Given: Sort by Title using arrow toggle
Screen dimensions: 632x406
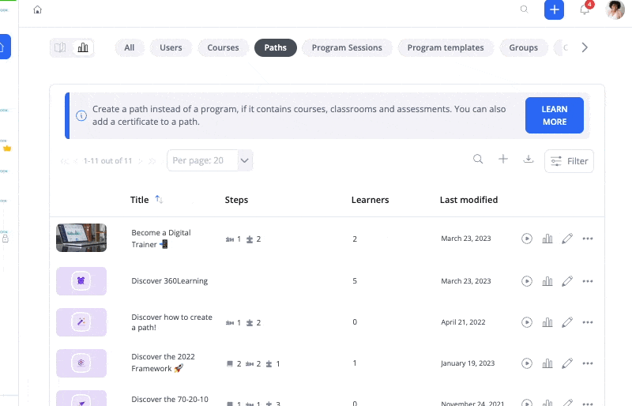Looking at the screenshot, I should click(159, 200).
